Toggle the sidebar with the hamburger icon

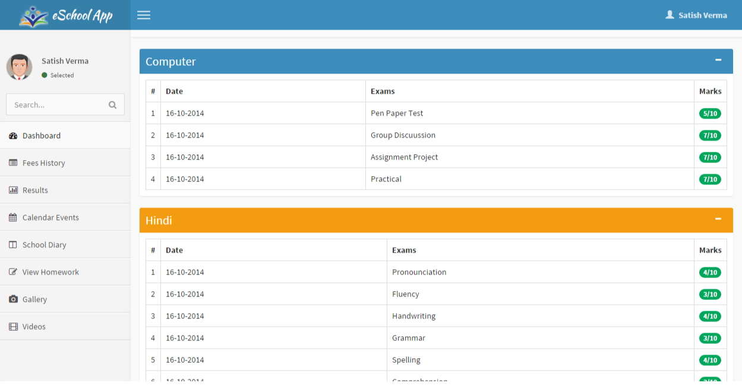pos(143,15)
